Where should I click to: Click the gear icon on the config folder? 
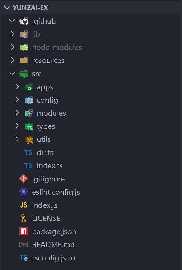coord(28,100)
